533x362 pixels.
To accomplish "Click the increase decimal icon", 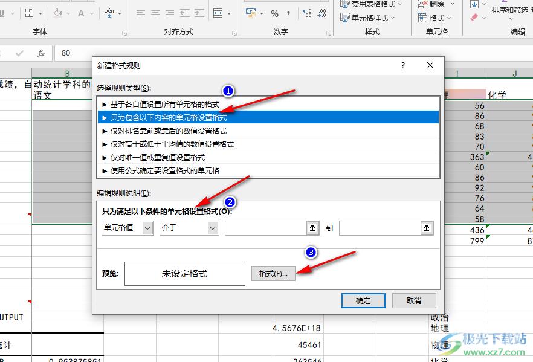I will coord(307,13).
